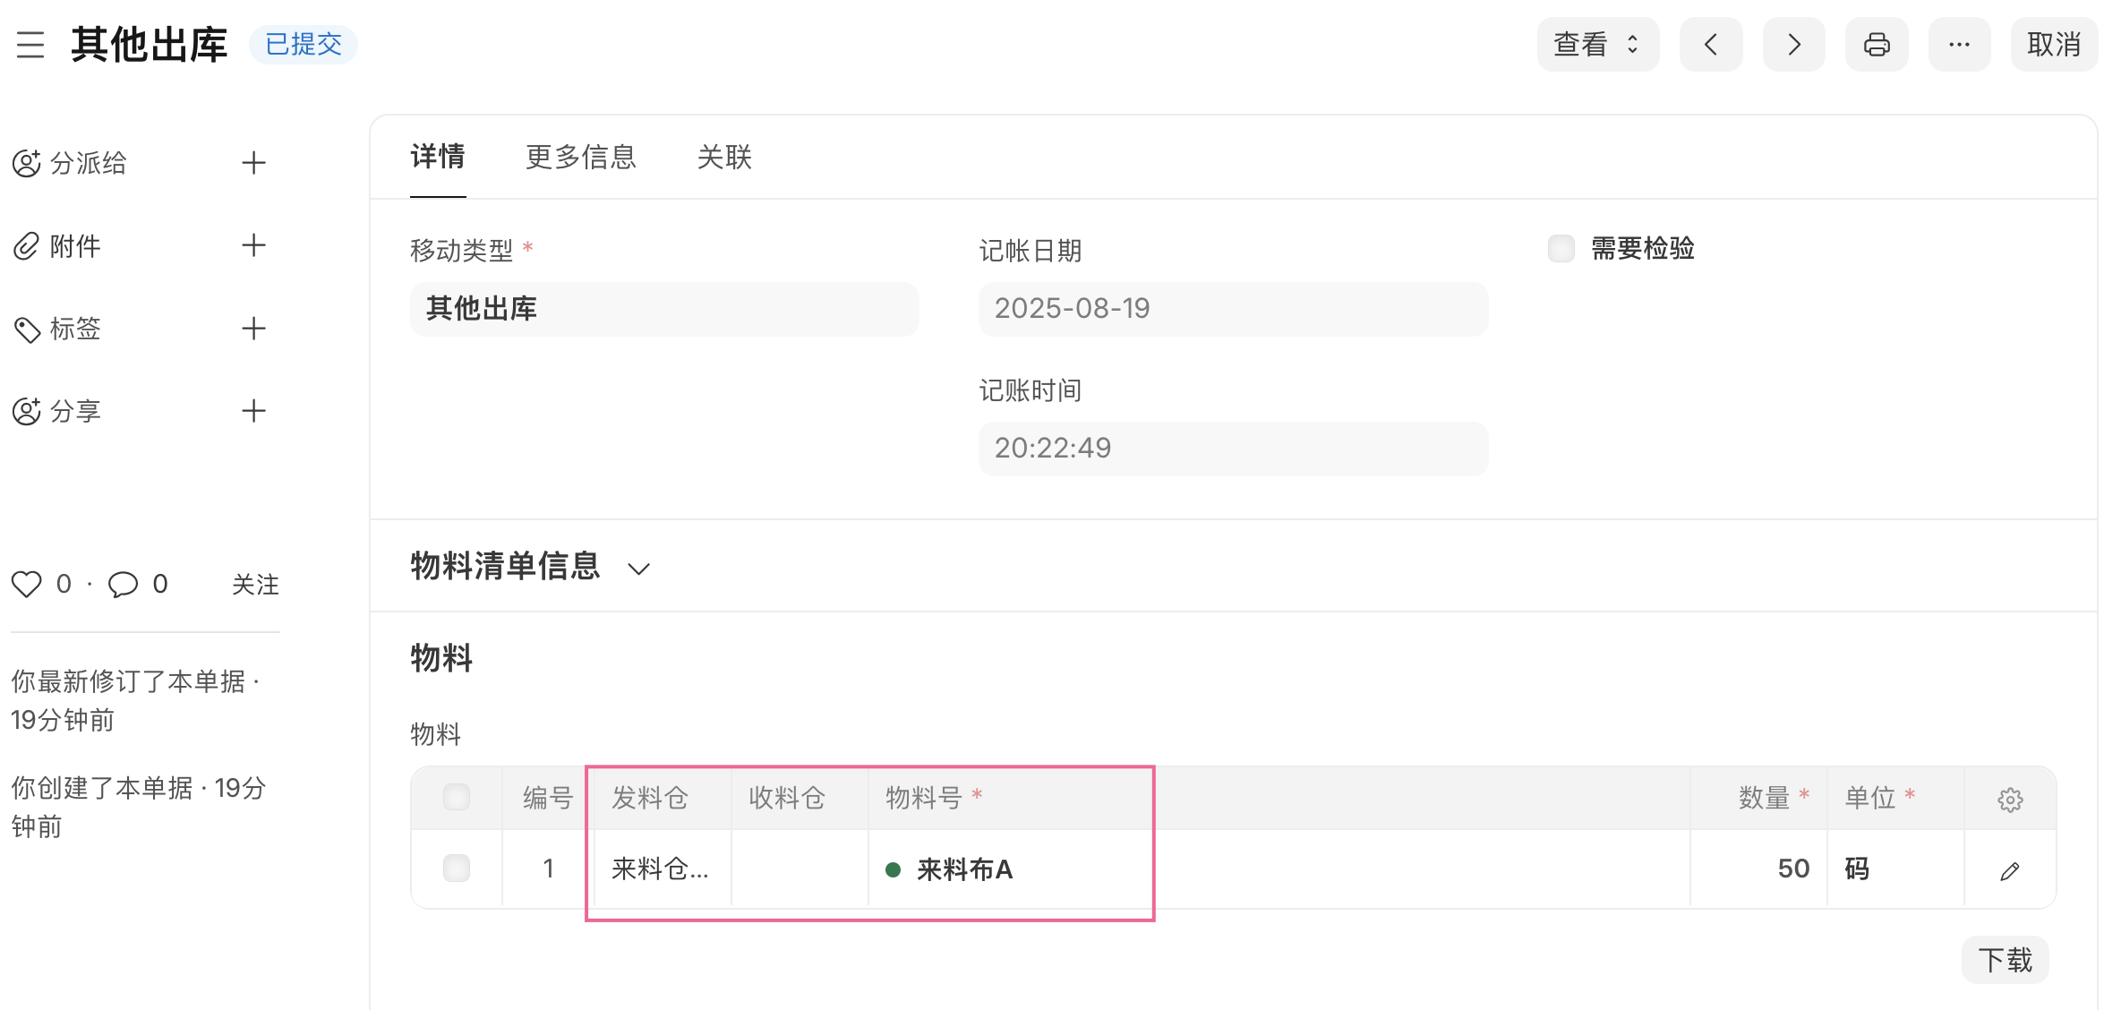
Task: Open table column settings gear
Action: coord(2010,800)
